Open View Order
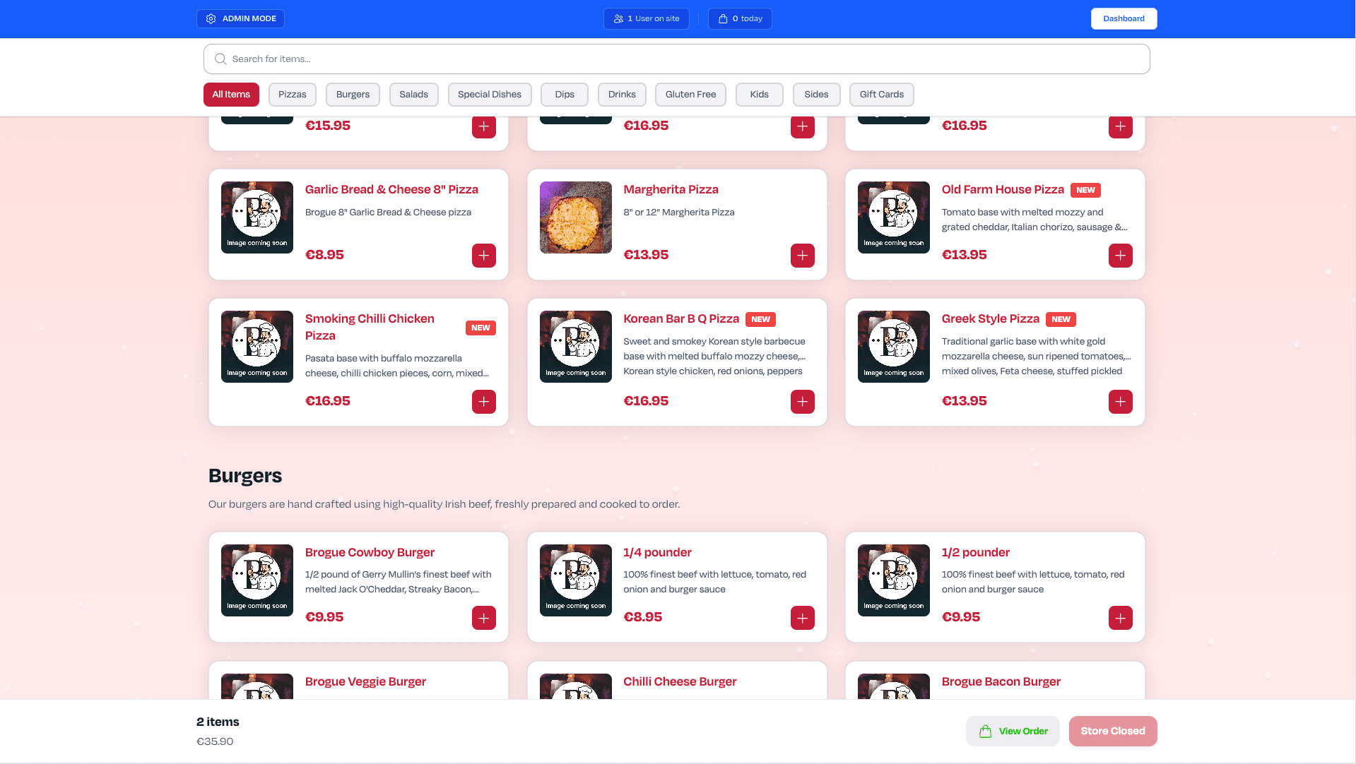 (1013, 732)
